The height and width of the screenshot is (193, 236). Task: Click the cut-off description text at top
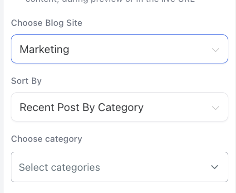[110, 1]
